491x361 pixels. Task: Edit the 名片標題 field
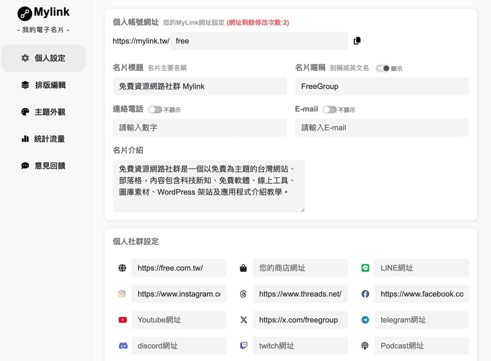click(x=200, y=86)
